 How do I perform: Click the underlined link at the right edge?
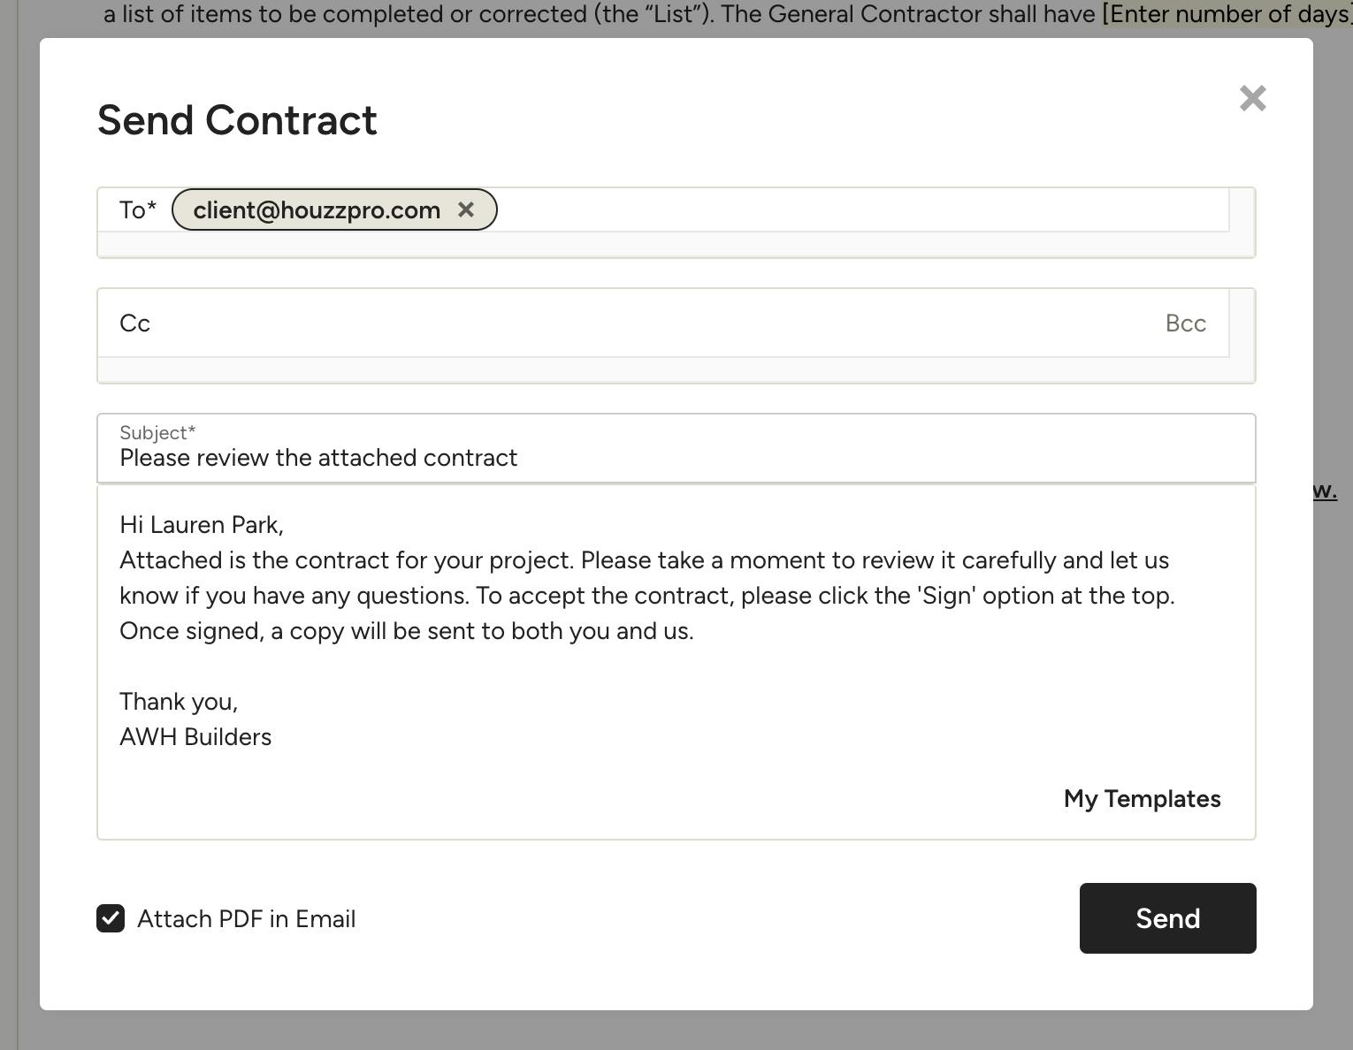coord(1325,491)
